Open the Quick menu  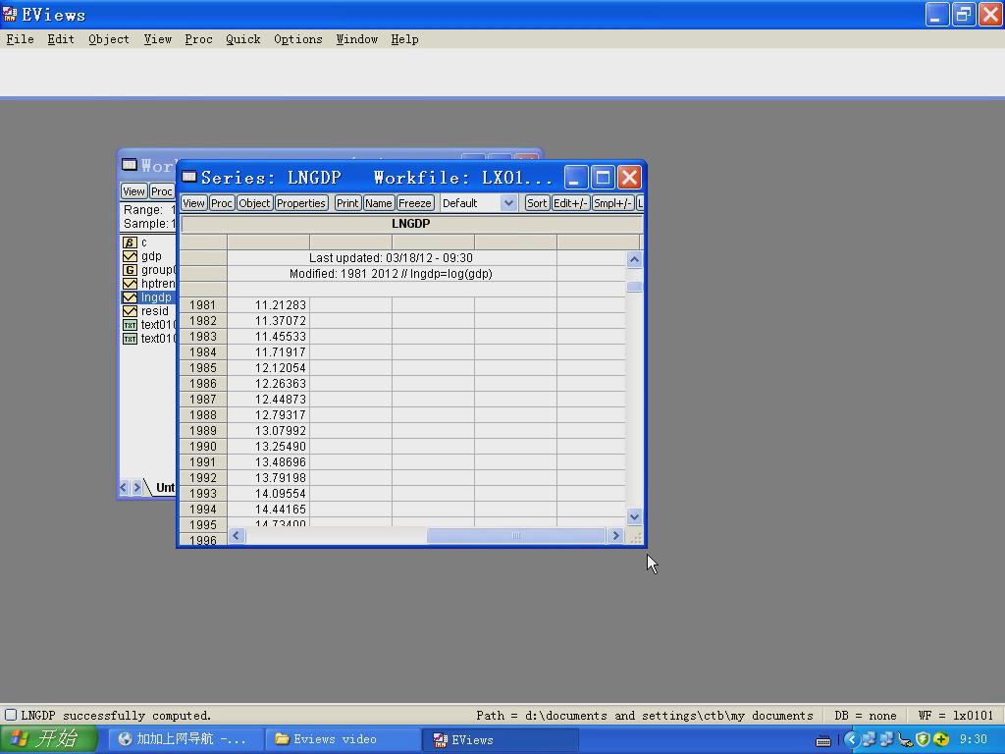(243, 39)
